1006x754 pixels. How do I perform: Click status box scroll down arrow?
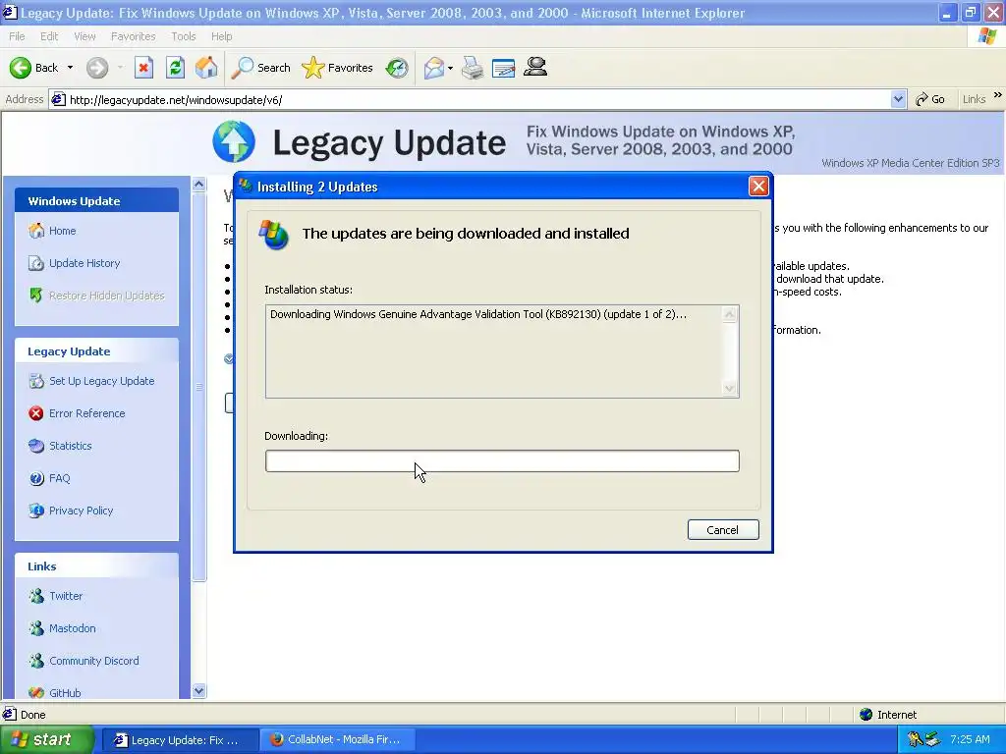coord(730,388)
